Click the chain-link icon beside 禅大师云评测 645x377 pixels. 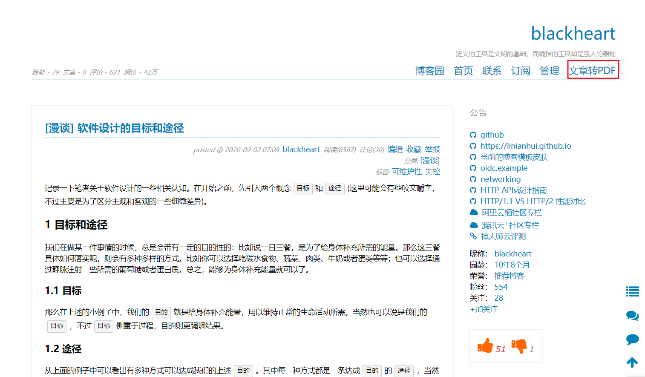coord(473,236)
